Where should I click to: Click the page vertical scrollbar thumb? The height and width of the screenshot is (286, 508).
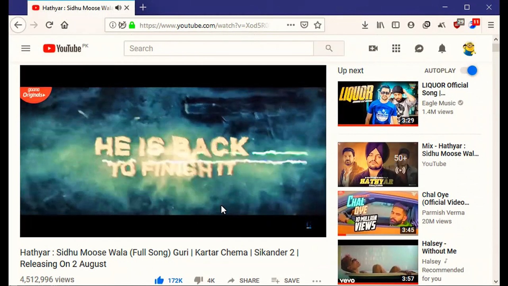(496, 48)
